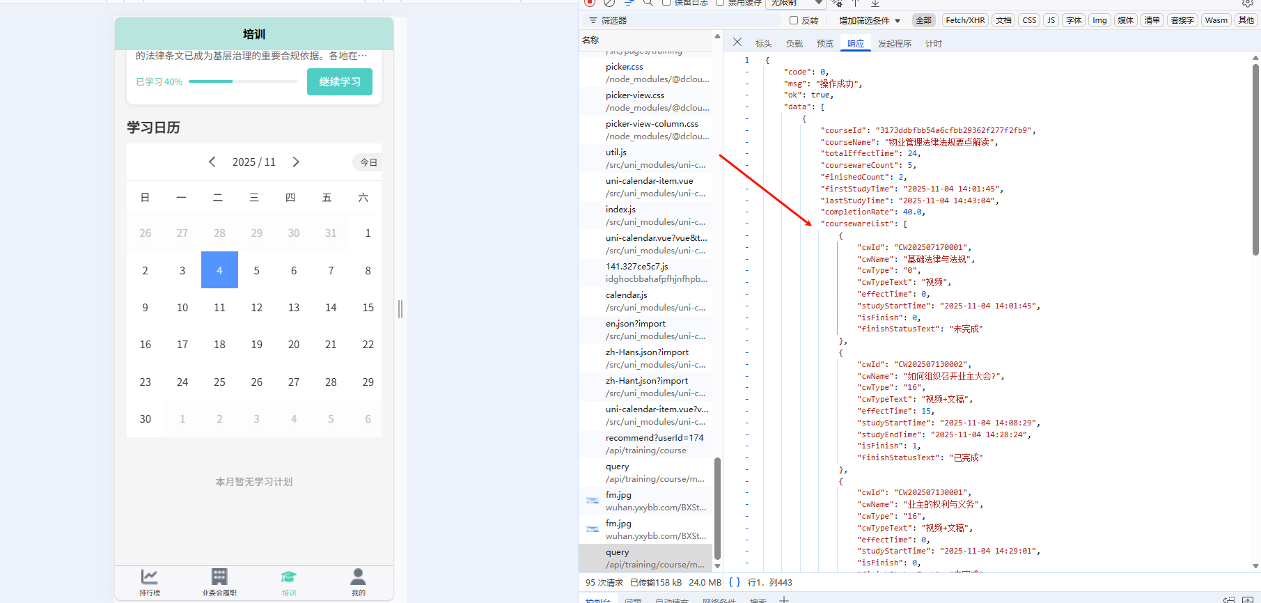This screenshot has width=1261, height=603.
Task: Close the request details panel
Action: 737,42
